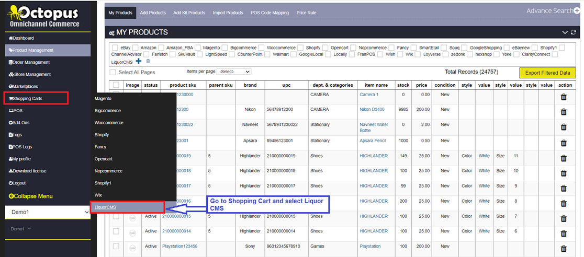The height and width of the screenshot is (257, 584).
Task: Delete the Playstation product row
Action: pyautogui.click(x=564, y=249)
